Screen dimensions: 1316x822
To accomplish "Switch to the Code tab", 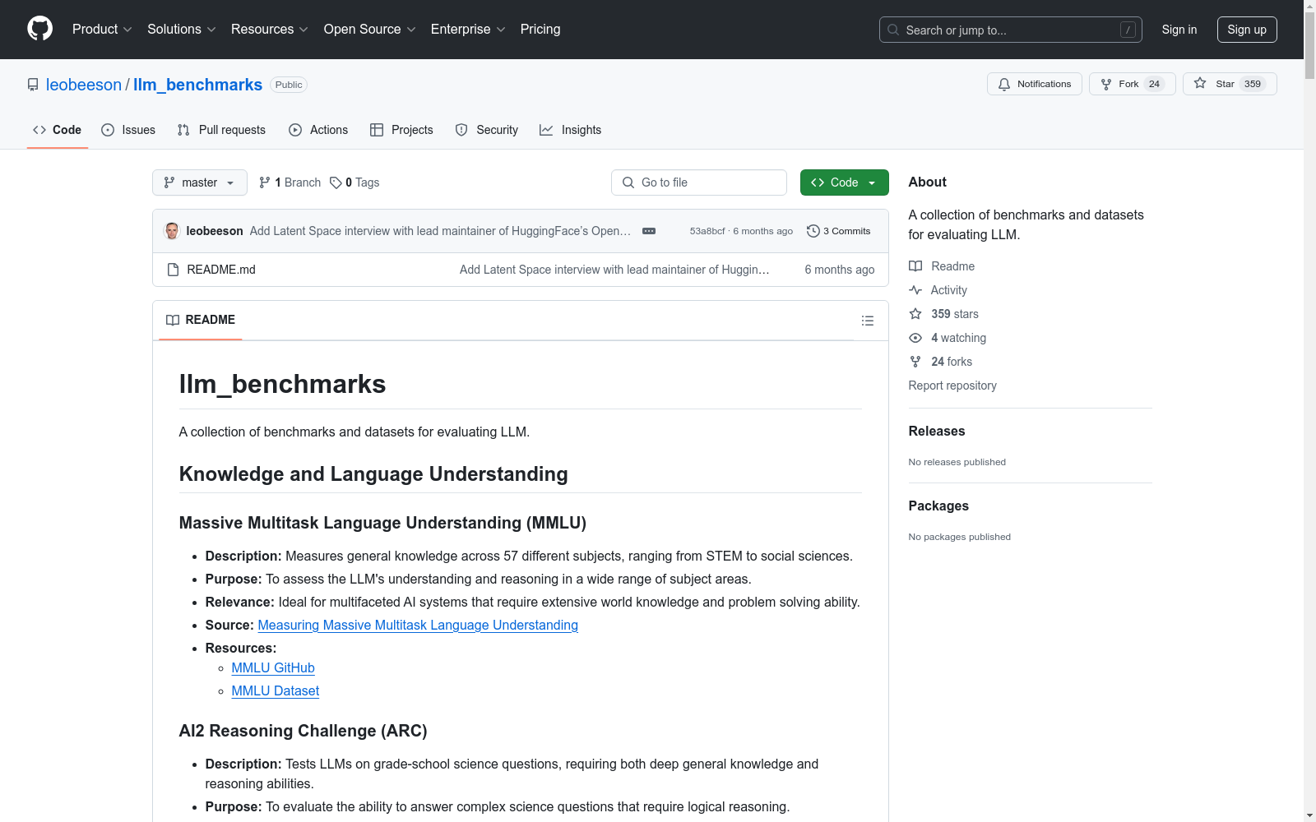I will [58, 130].
